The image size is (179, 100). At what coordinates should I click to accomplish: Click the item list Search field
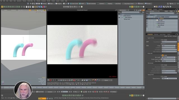pyautogui.click(x=162, y=13)
